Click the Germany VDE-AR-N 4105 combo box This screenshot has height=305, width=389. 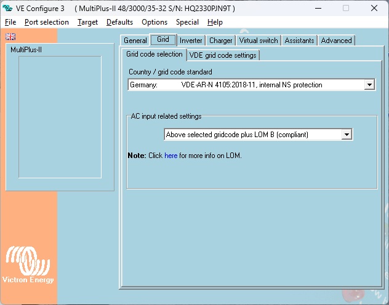click(x=251, y=85)
